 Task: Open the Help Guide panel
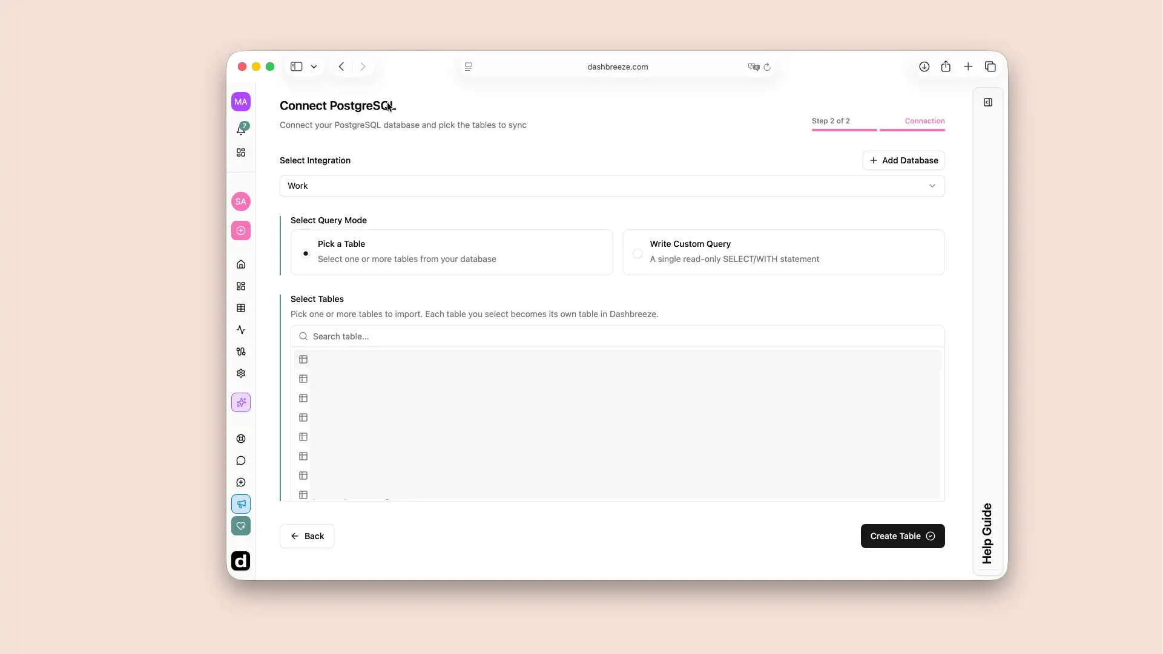pos(987,534)
